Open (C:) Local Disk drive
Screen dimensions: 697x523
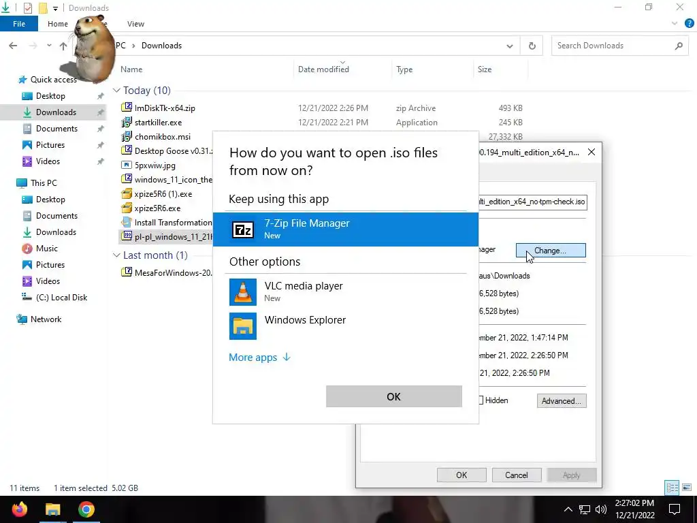tap(61, 297)
